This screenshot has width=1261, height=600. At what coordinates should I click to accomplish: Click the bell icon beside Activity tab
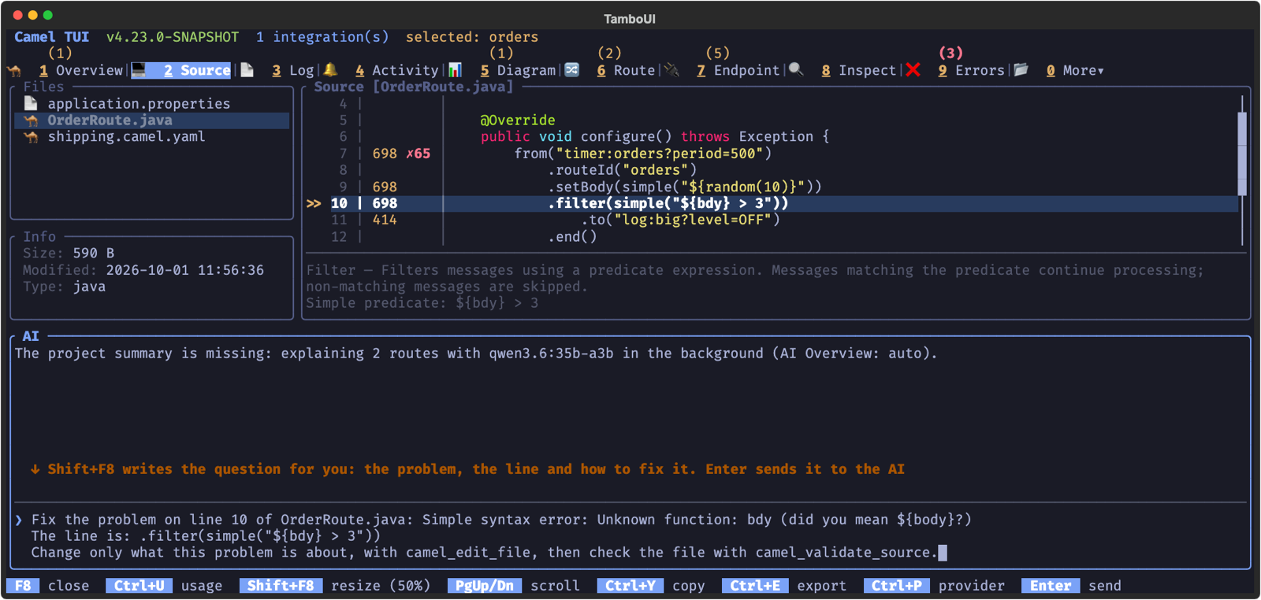[x=330, y=70]
